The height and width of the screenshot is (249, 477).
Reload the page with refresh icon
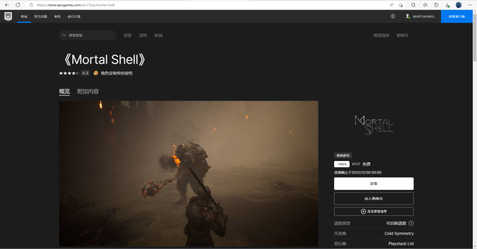pos(18,5)
